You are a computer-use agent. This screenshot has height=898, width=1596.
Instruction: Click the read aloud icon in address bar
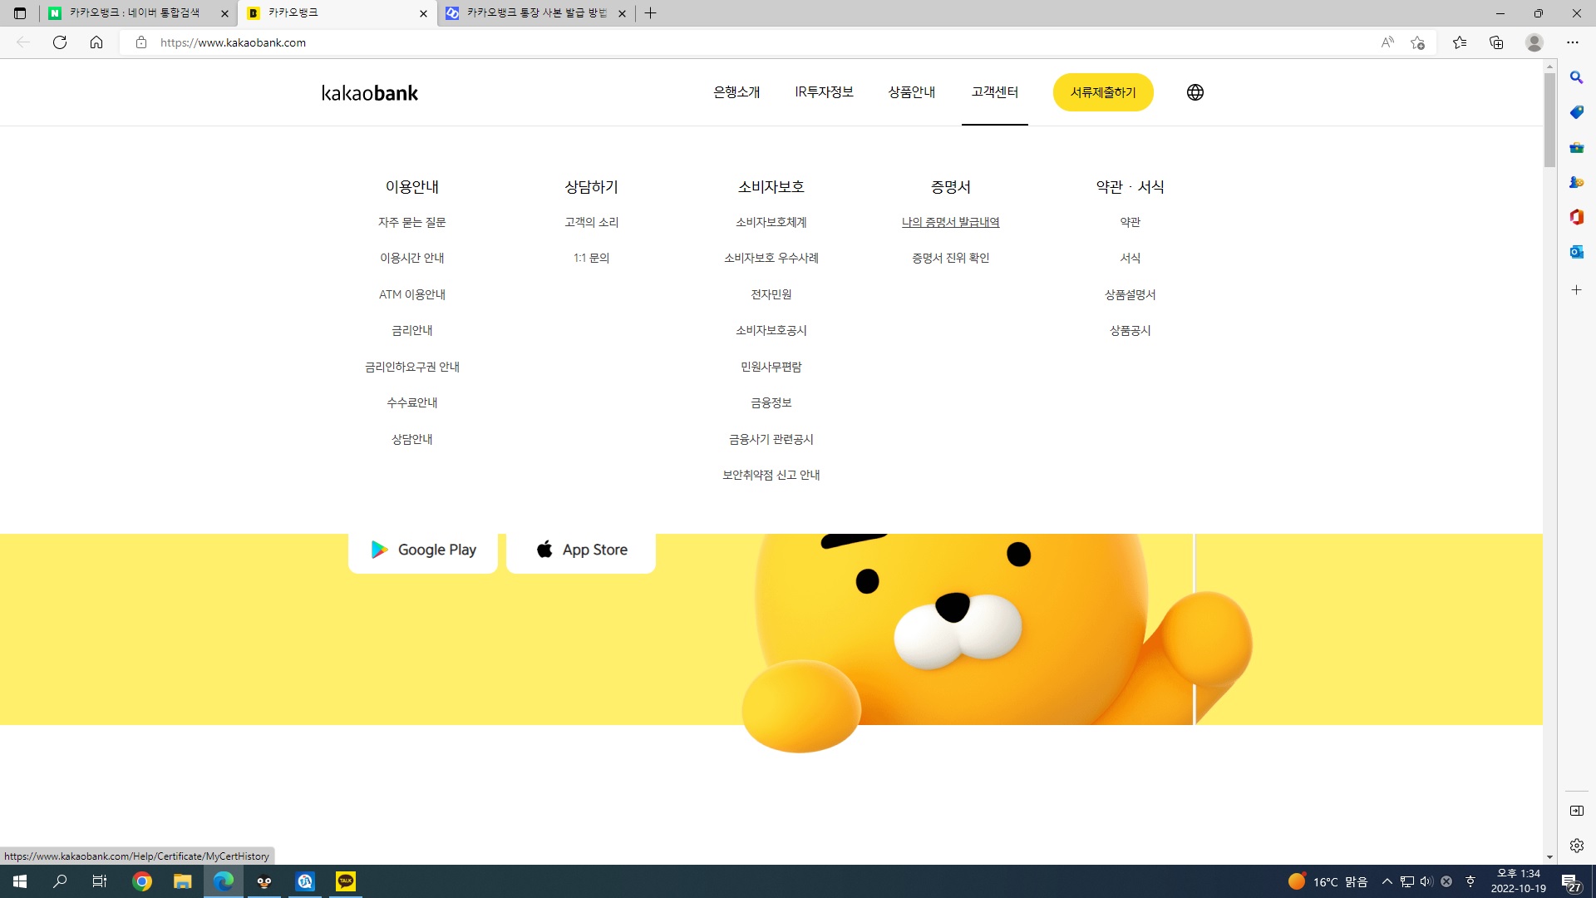(x=1387, y=42)
